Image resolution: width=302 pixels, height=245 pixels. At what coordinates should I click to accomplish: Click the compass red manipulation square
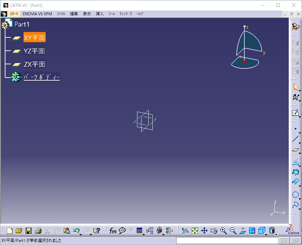(x=244, y=62)
